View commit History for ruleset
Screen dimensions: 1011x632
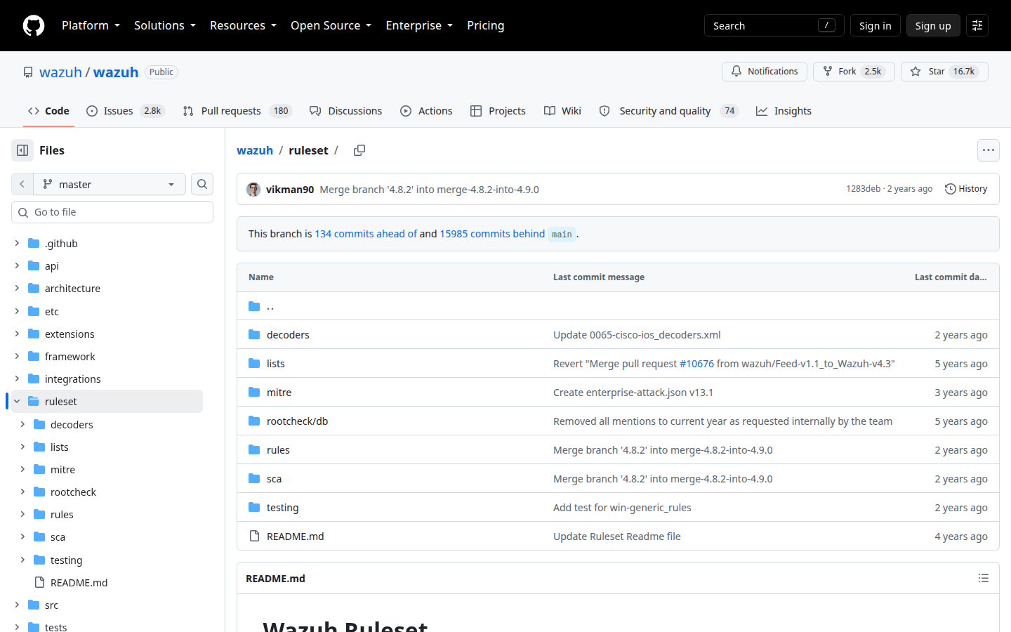[966, 189]
